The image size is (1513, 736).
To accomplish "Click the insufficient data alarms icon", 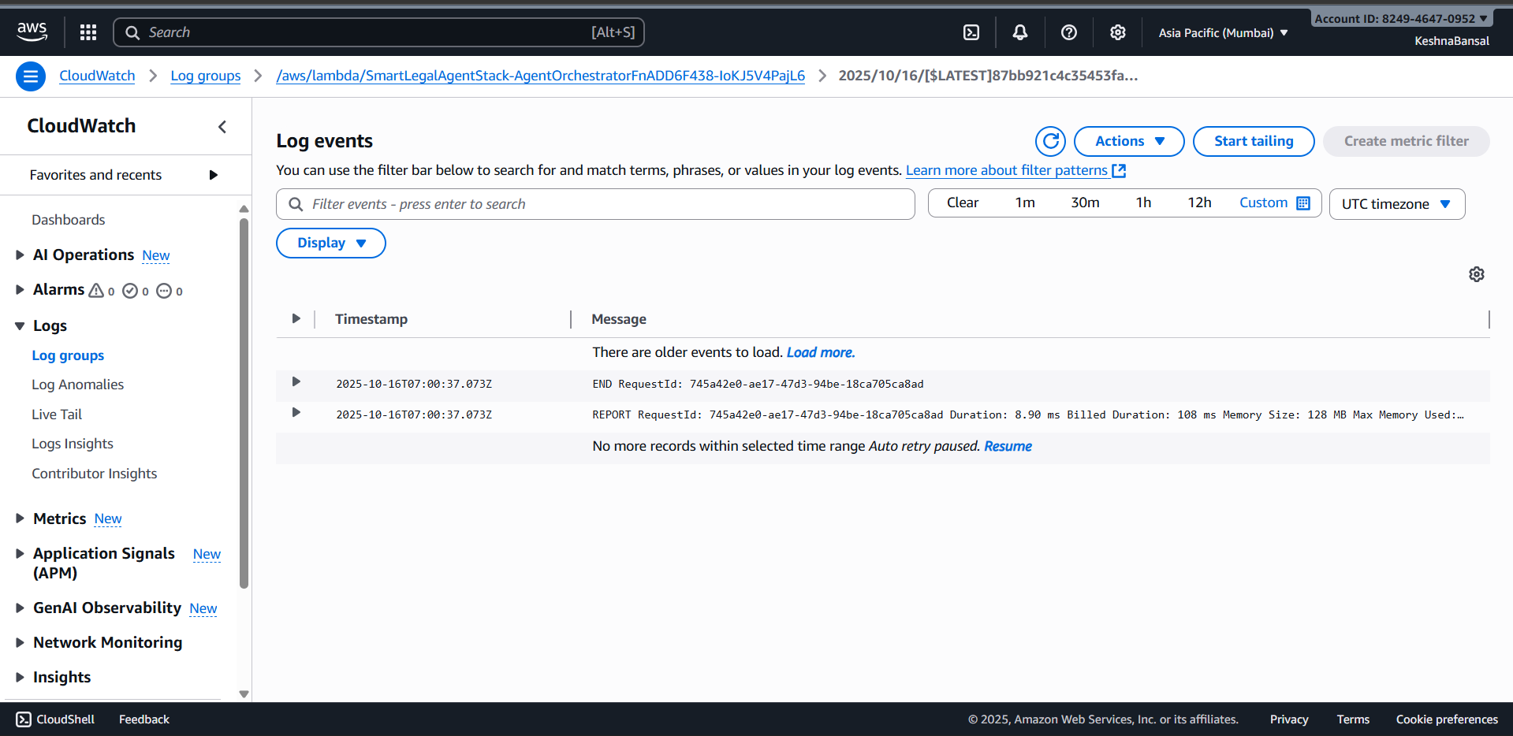I will pyautogui.click(x=164, y=291).
